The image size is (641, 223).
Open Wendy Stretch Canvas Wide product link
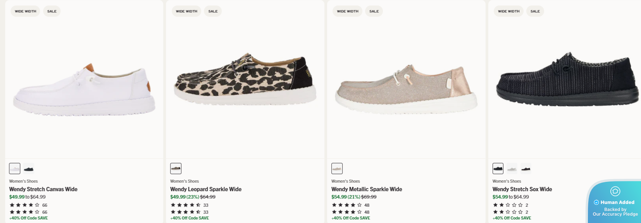(43, 189)
